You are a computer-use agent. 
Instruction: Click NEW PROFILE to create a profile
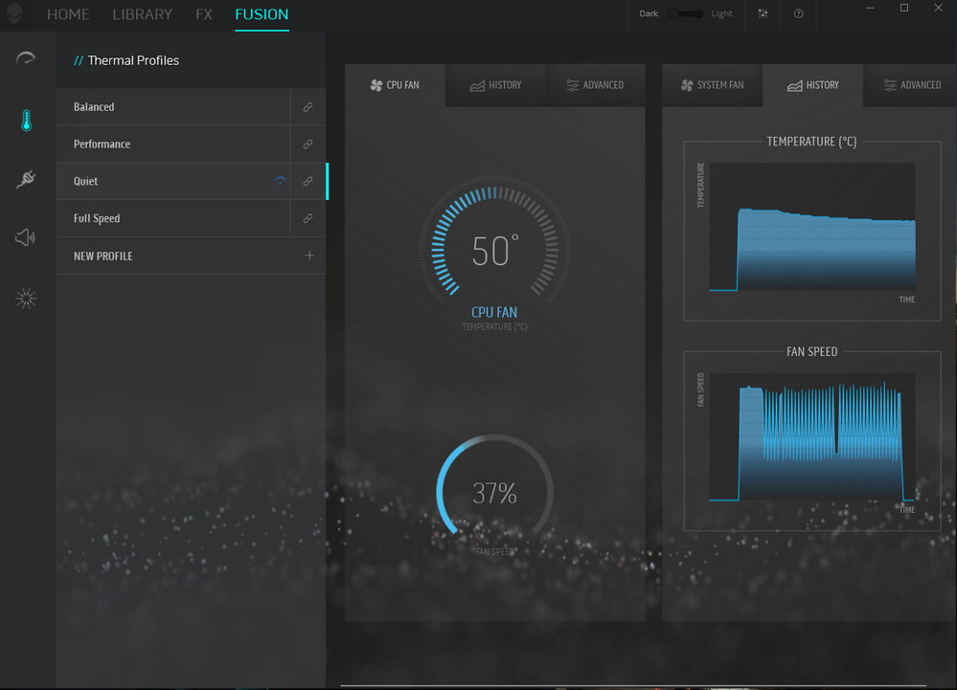(191, 256)
